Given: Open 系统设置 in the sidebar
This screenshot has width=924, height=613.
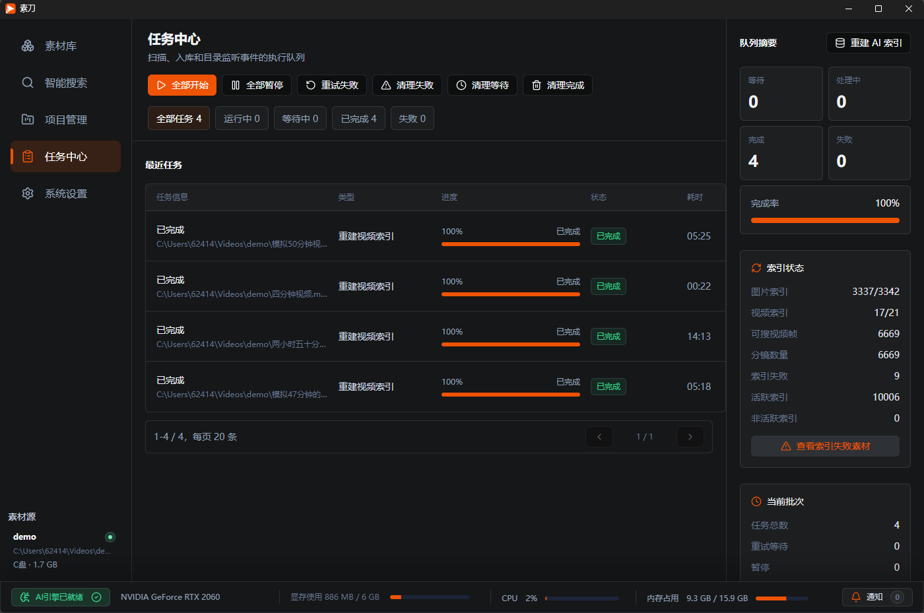Looking at the screenshot, I should [65, 193].
